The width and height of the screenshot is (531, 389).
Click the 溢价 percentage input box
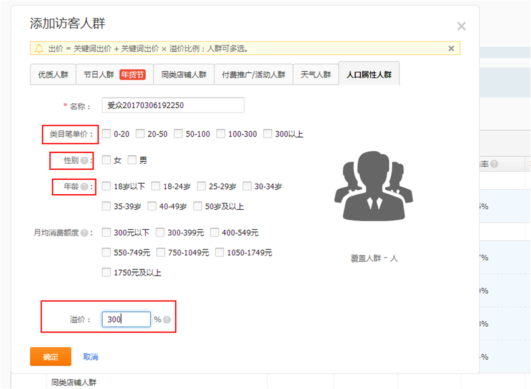click(x=127, y=319)
